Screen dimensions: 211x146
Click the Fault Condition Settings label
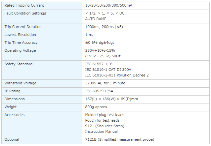tap(25, 13)
